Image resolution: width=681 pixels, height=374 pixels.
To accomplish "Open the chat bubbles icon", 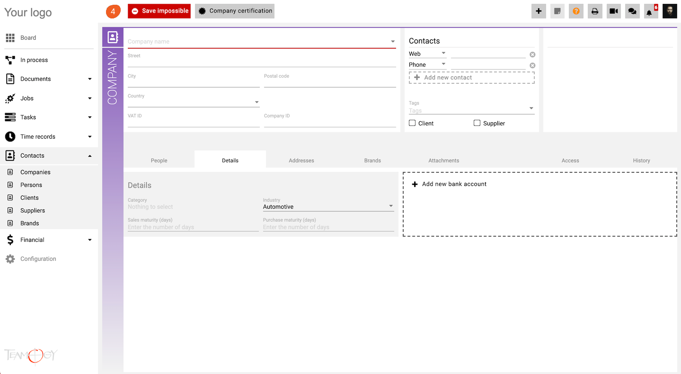I will (632, 11).
